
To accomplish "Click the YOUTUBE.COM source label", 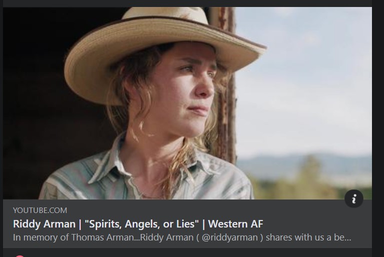I will [40, 210].
